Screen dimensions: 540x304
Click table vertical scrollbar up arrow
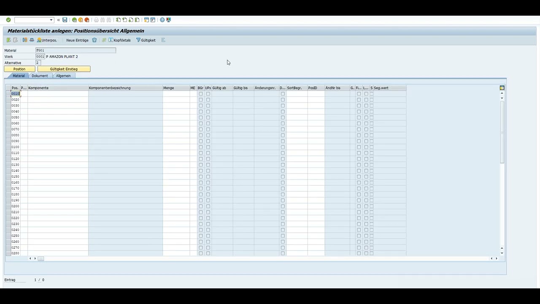click(502, 93)
